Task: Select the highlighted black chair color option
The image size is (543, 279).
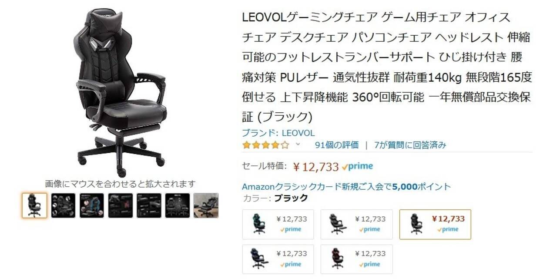Action: pos(435,224)
